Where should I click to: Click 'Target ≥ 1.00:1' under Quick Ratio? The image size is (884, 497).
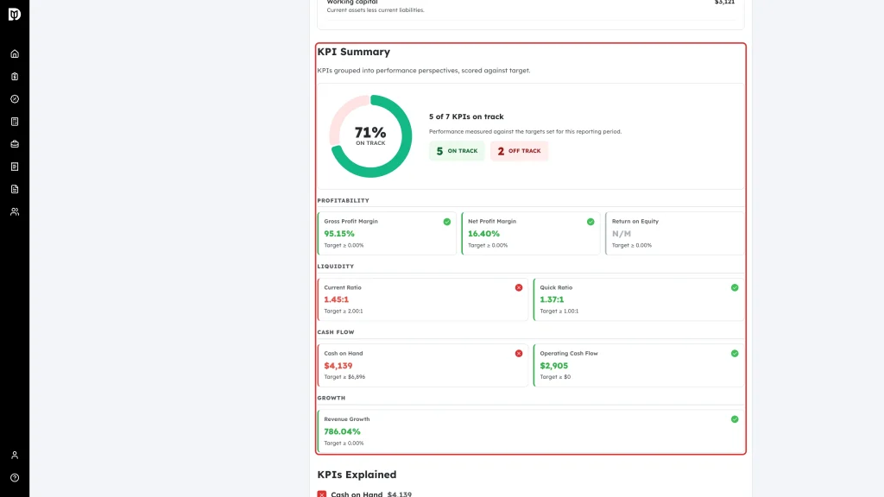pyautogui.click(x=559, y=311)
